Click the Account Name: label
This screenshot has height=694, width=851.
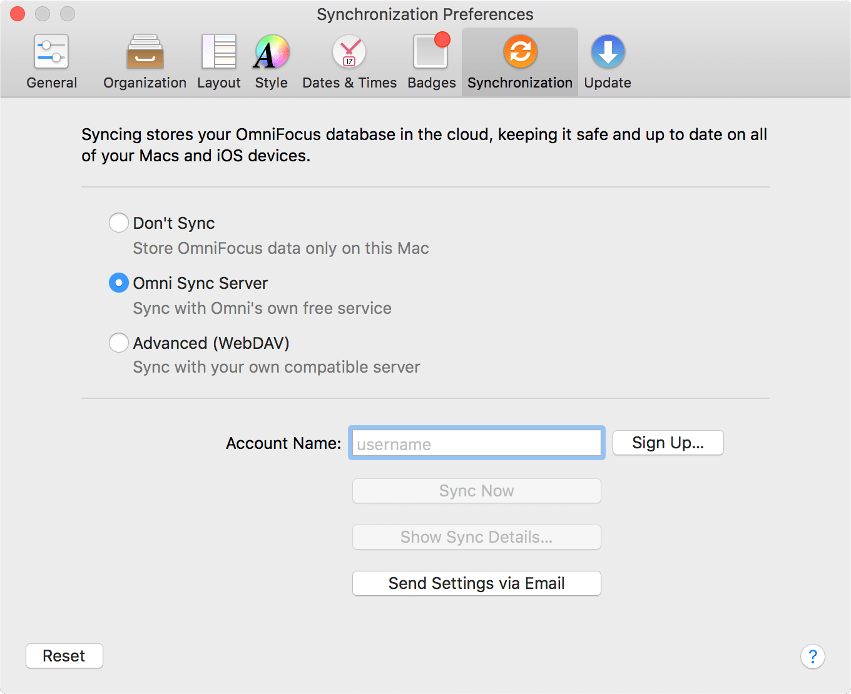[x=283, y=443]
